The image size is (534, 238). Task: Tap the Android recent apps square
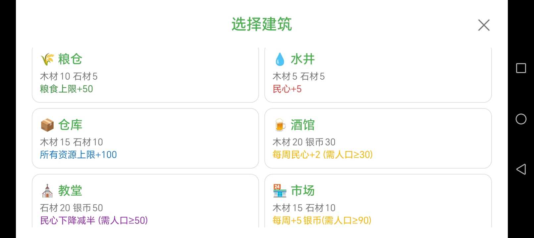point(521,68)
